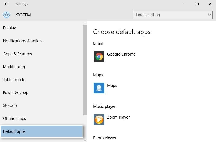Open the Display settings page
This screenshot has height=142, width=216.
click(9, 28)
